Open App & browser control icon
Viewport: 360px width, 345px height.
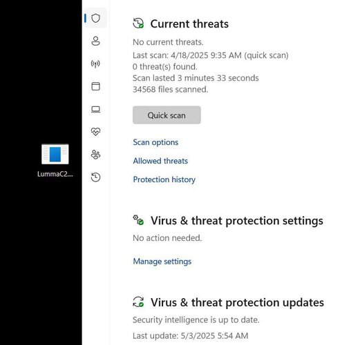[95, 86]
